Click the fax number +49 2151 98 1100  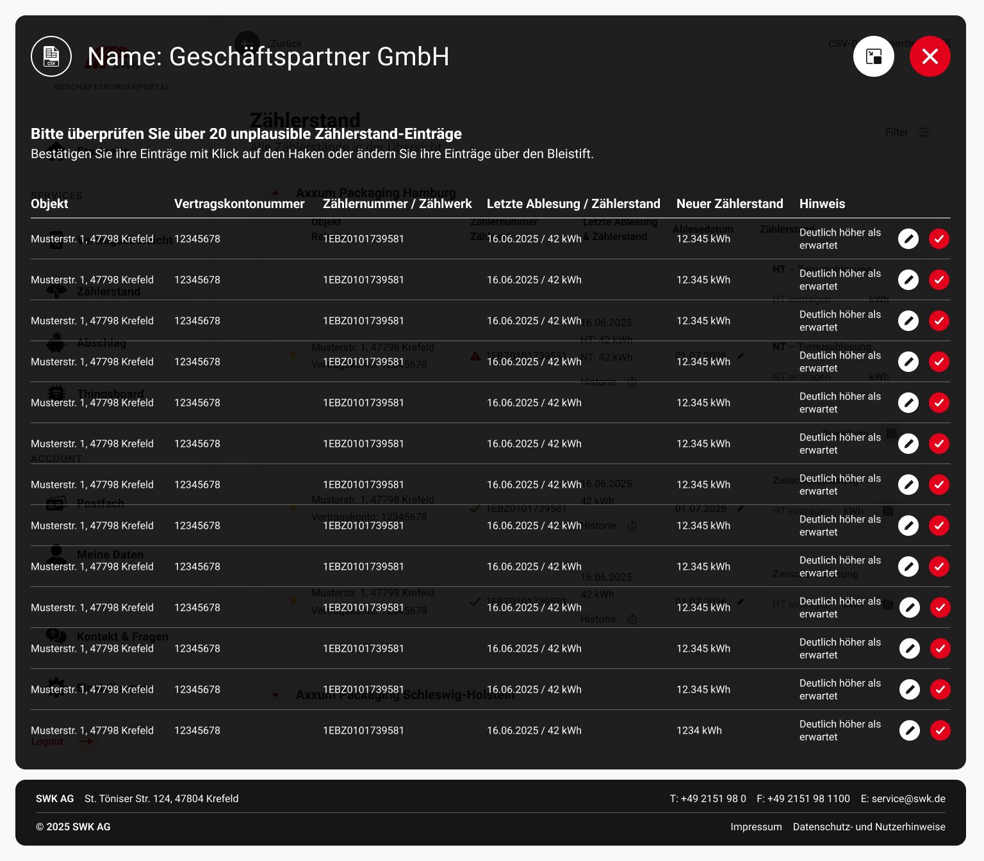point(808,798)
